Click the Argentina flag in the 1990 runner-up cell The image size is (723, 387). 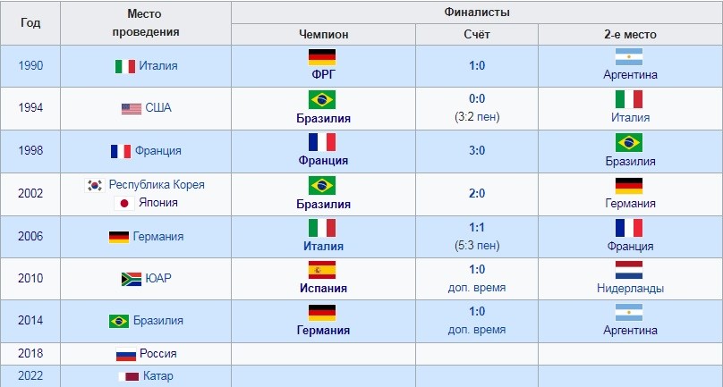tap(629, 56)
